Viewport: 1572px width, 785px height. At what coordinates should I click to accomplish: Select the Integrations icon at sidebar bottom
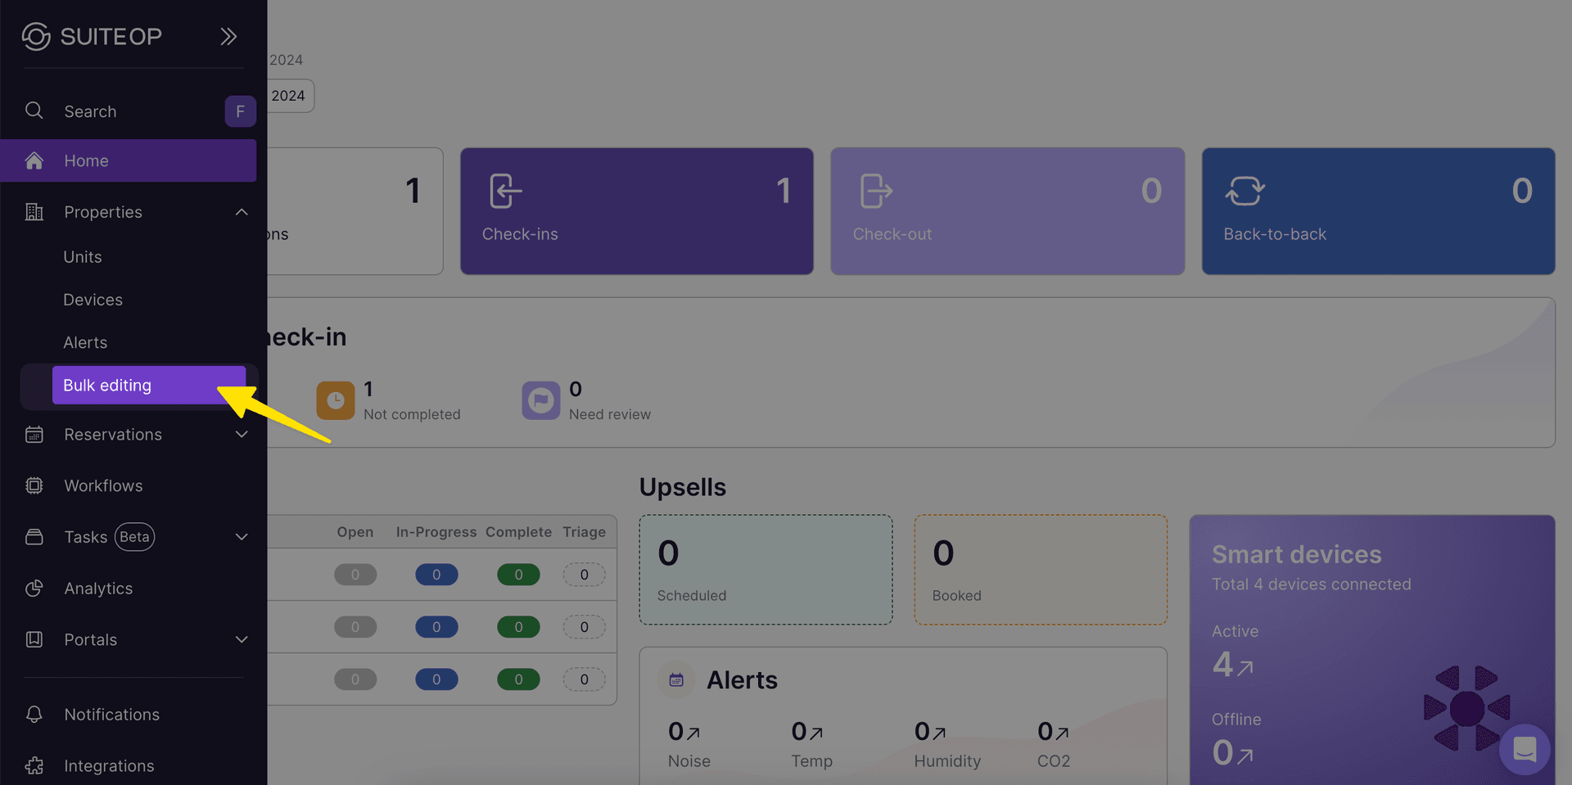34,765
